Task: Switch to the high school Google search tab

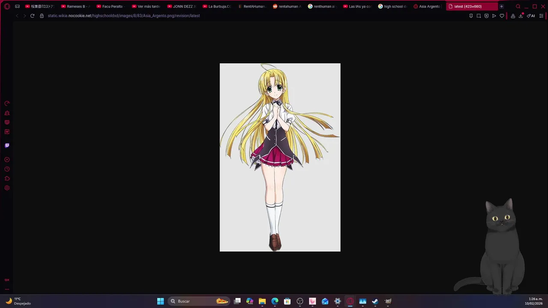Action: pos(393,6)
